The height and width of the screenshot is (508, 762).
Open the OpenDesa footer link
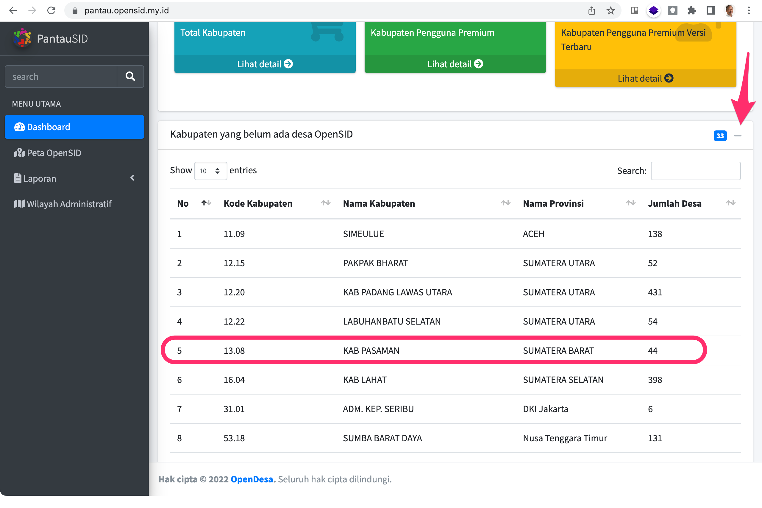[252, 479]
